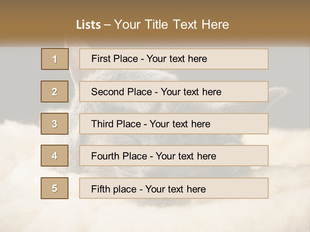Screen dimensions: 310x232
Task: Click the white fleece below the list
Action: point(155,216)
